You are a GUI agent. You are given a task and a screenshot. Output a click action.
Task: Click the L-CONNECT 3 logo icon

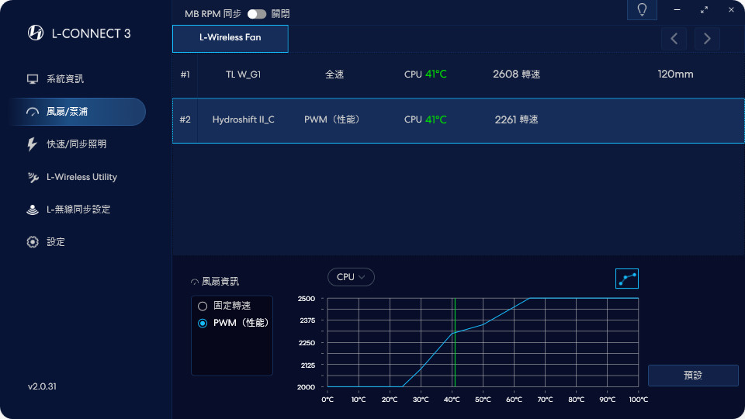[x=36, y=33]
